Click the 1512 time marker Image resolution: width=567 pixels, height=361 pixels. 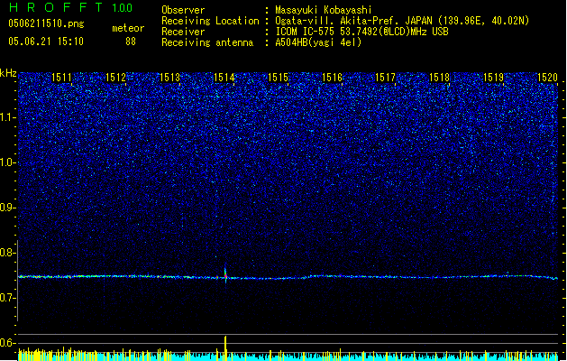coord(115,78)
